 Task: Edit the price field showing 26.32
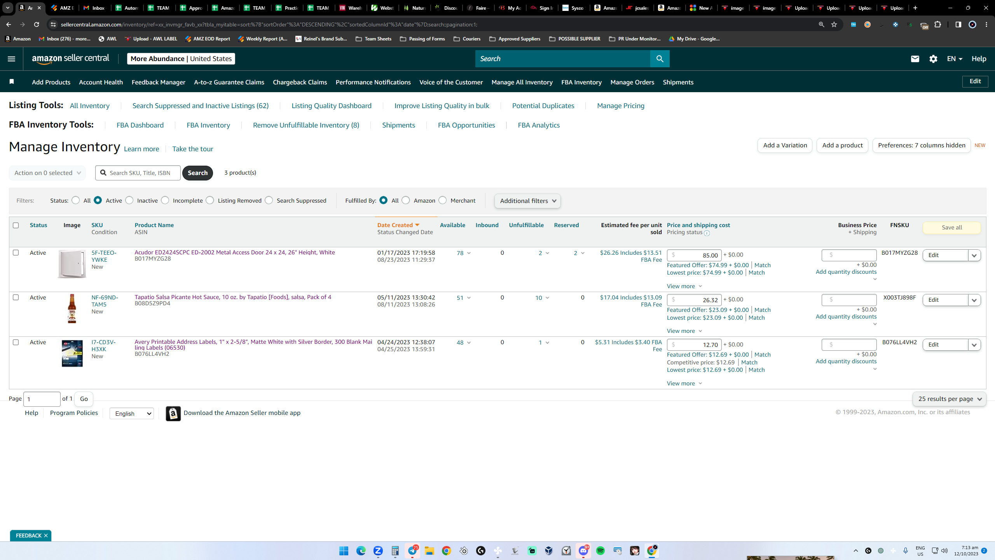(x=694, y=300)
